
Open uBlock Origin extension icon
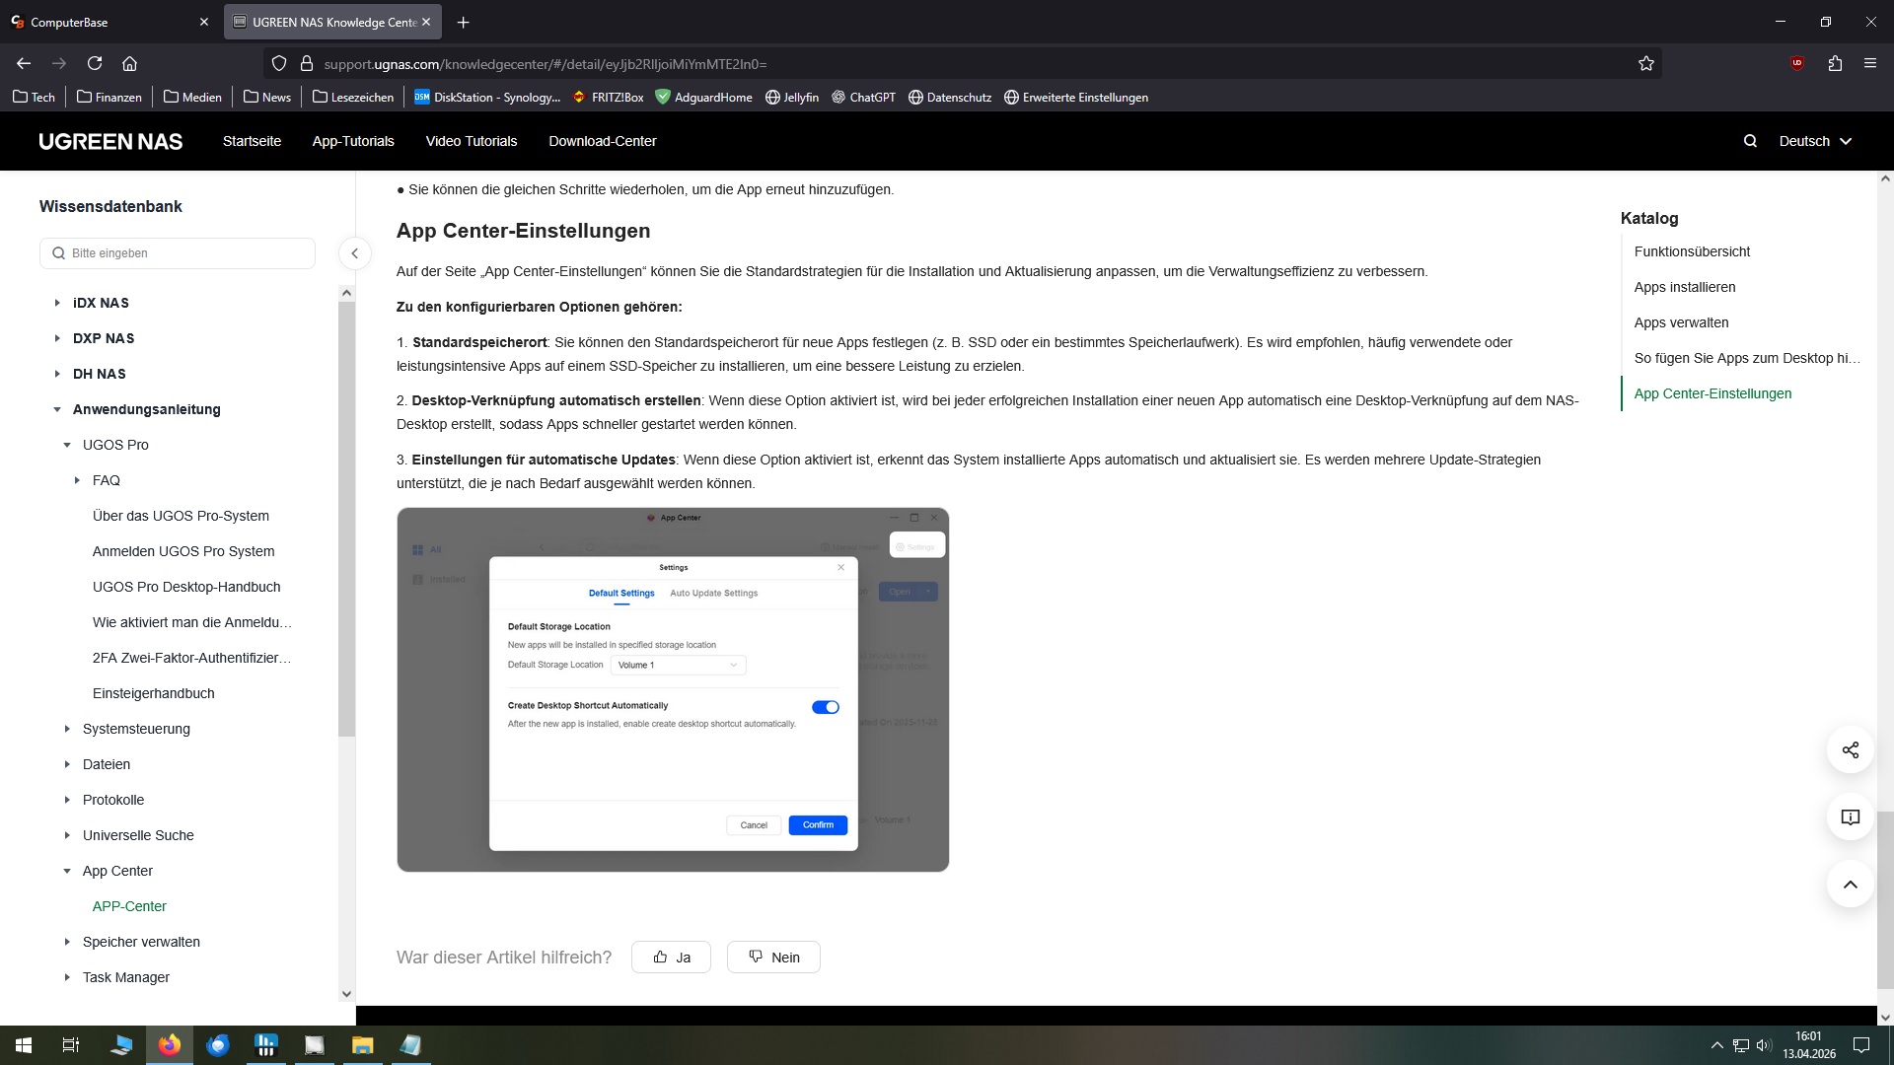point(1796,64)
